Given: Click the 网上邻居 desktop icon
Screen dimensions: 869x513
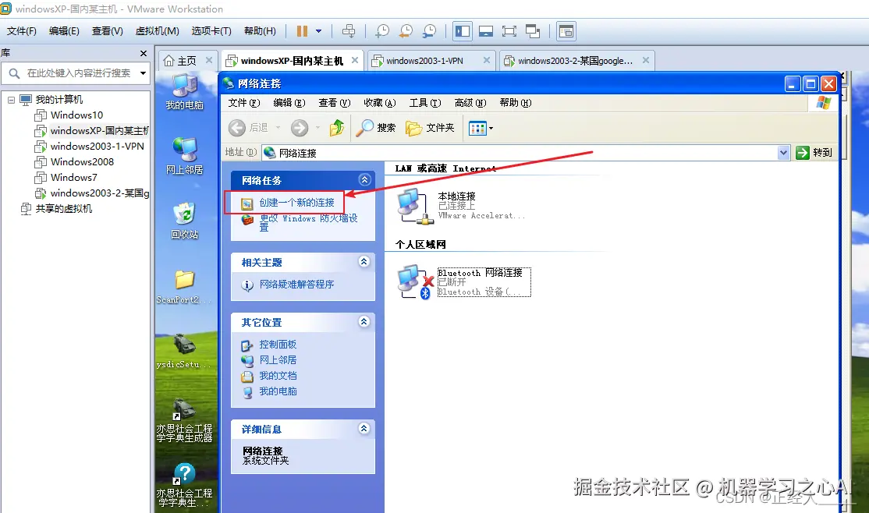Looking at the screenshot, I should [x=185, y=156].
